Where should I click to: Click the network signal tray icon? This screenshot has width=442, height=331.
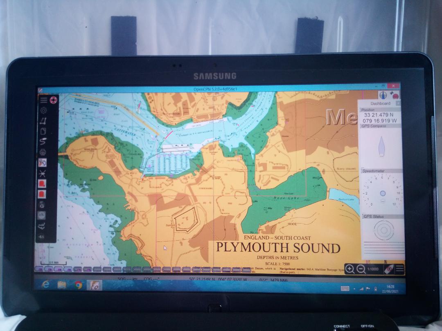[x=361, y=289]
